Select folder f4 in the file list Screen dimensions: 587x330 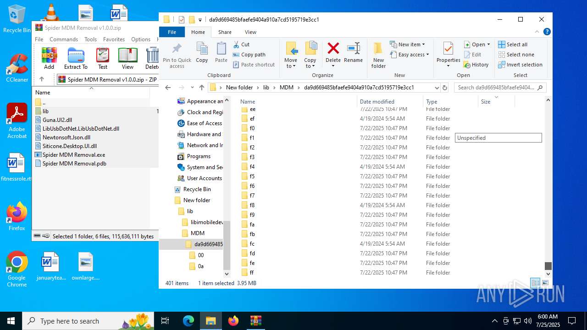[x=252, y=167]
